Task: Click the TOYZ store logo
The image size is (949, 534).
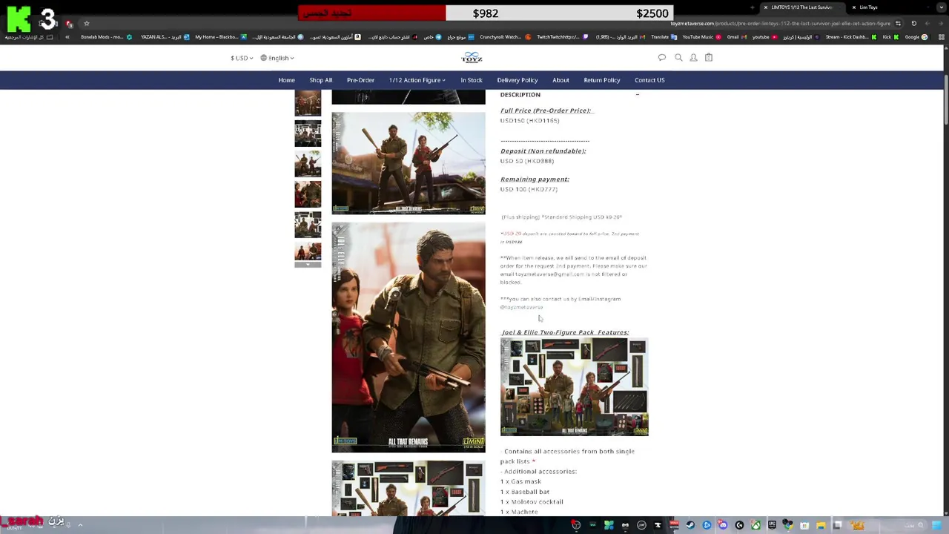Action: pos(472,58)
